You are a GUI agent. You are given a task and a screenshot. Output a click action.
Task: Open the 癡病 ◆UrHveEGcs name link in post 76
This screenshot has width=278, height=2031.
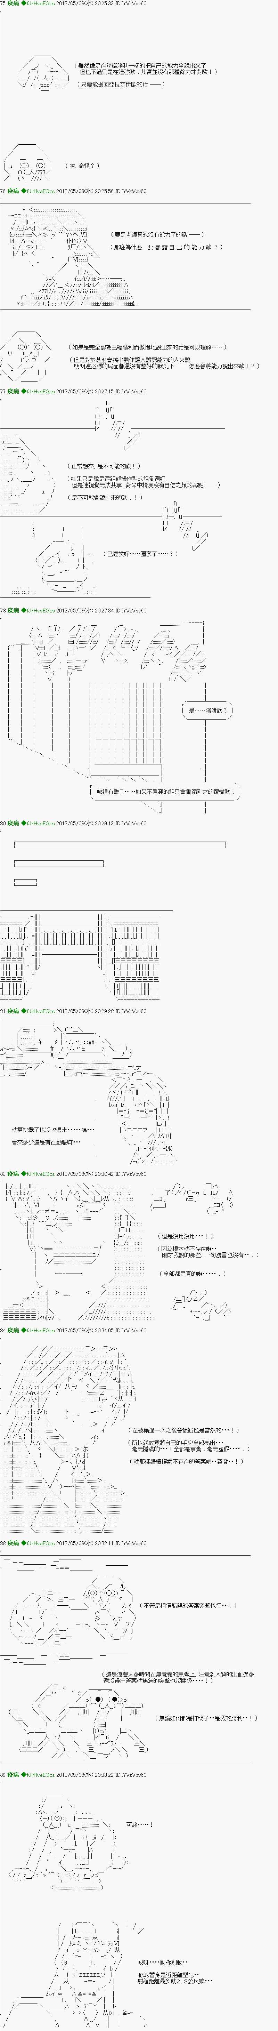point(31,192)
